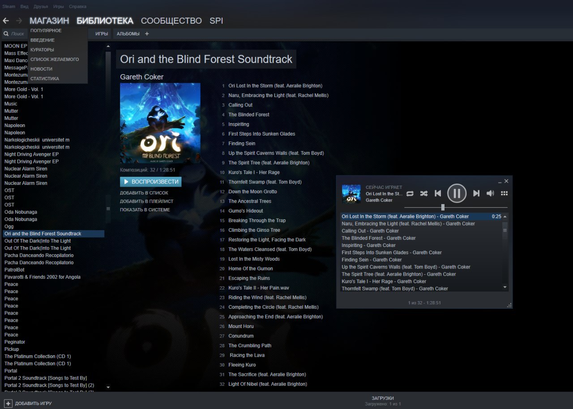The height and width of the screenshot is (409, 573).
Task: Select track Conundrum
Action: [241, 336]
